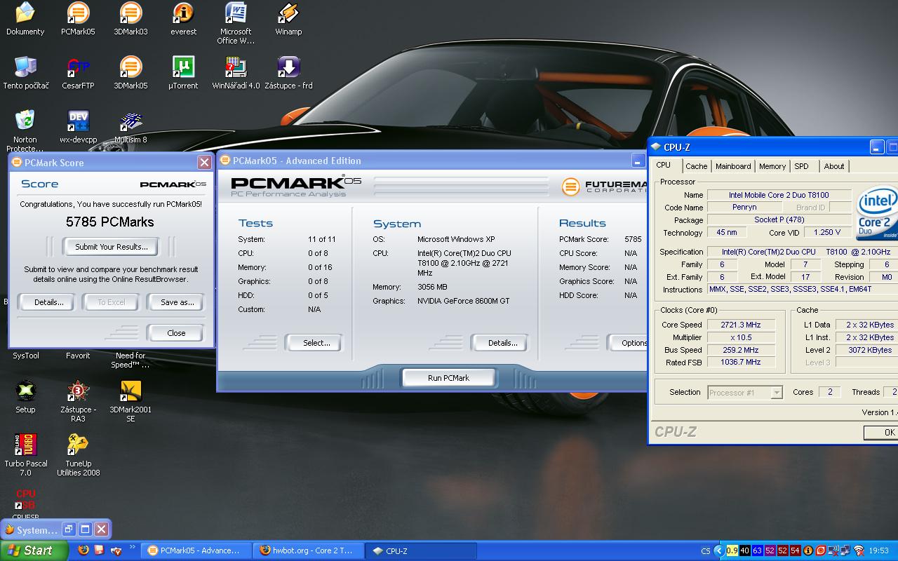
Task: Open the Dokumenty desktop icon
Action: pos(25,19)
